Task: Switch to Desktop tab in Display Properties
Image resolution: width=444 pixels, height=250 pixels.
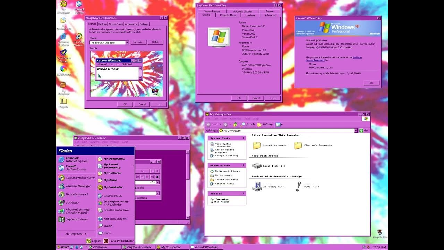Action: click(102, 24)
